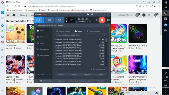Open Opera downloads icon
This screenshot has height=95, width=169.
(151, 6)
